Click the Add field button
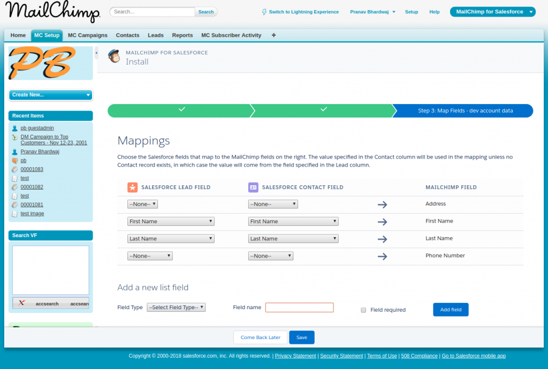Viewport: 548px width, 369px height. click(451, 310)
